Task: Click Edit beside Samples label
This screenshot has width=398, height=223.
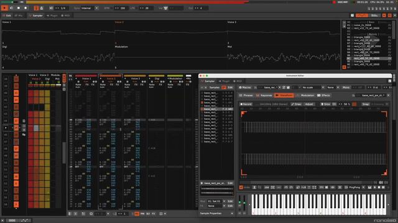Action: [x=230, y=87]
